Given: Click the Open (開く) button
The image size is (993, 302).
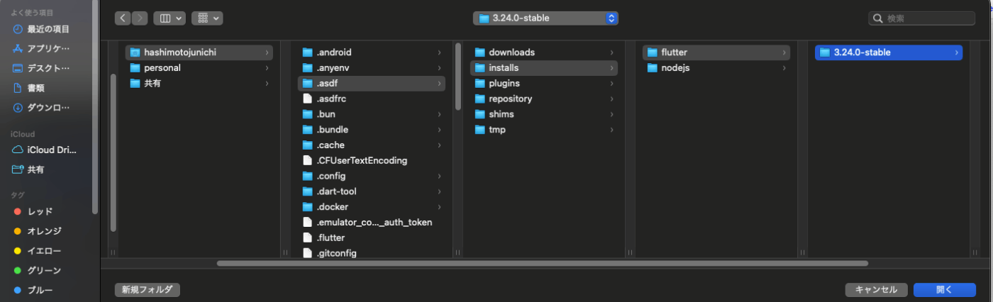Looking at the screenshot, I should 945,289.
